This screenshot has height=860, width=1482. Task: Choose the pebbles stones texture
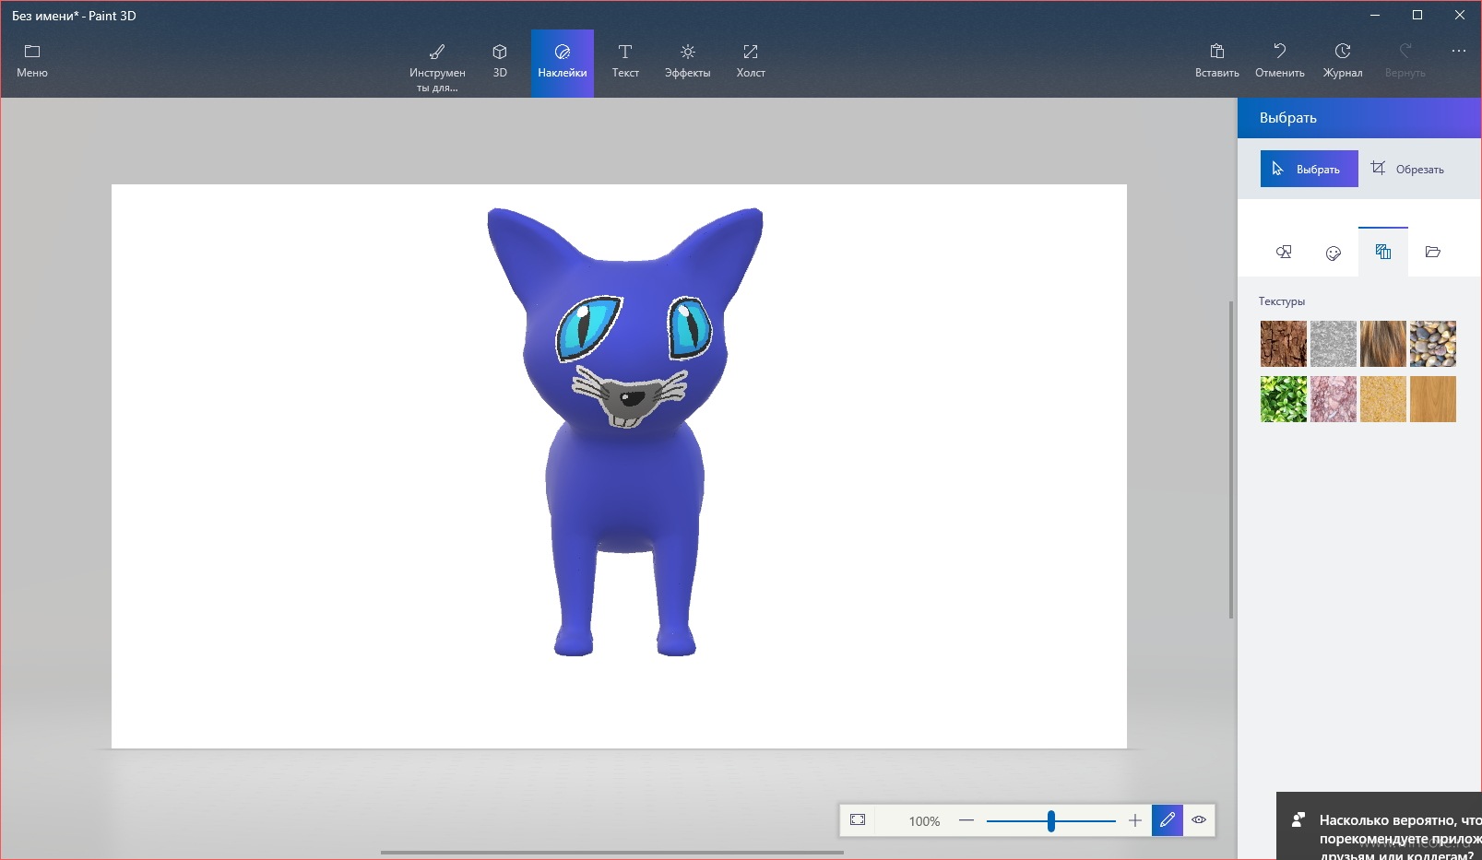pos(1433,344)
